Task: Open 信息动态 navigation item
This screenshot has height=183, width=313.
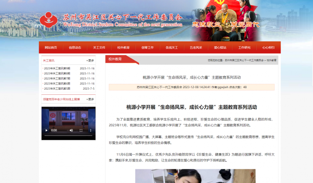Action: 75,47
